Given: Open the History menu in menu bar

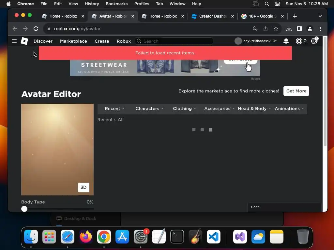Looking at the screenshot, I should point(92,4).
